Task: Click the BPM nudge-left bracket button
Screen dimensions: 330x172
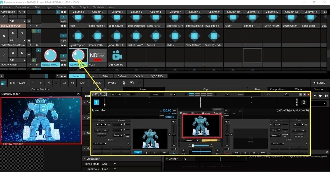Action: 49,83
